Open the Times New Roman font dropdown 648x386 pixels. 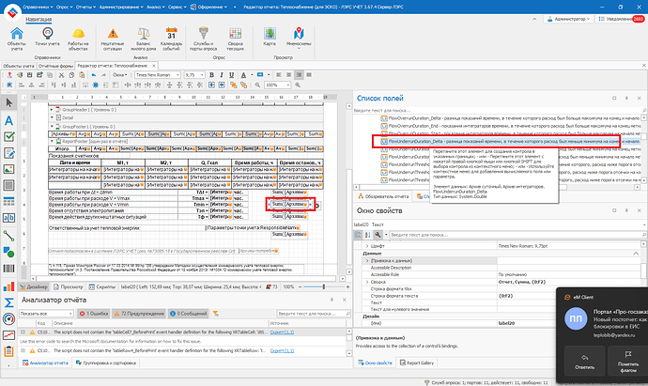(x=178, y=75)
